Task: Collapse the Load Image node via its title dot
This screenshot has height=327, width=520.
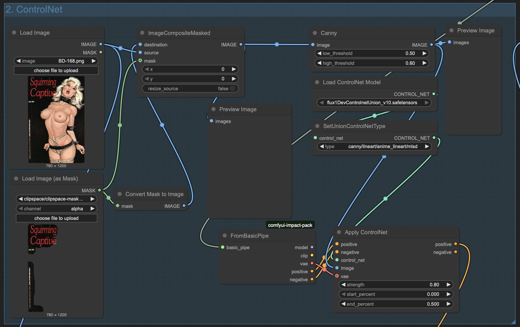Action: point(14,32)
